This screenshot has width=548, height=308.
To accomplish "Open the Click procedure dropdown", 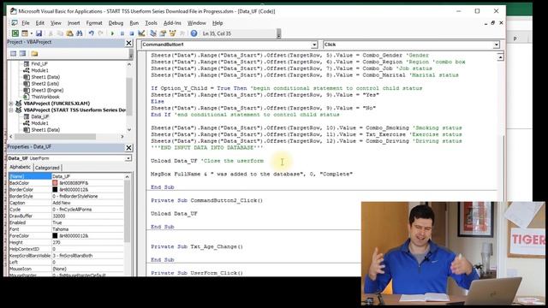I will [x=497, y=44].
